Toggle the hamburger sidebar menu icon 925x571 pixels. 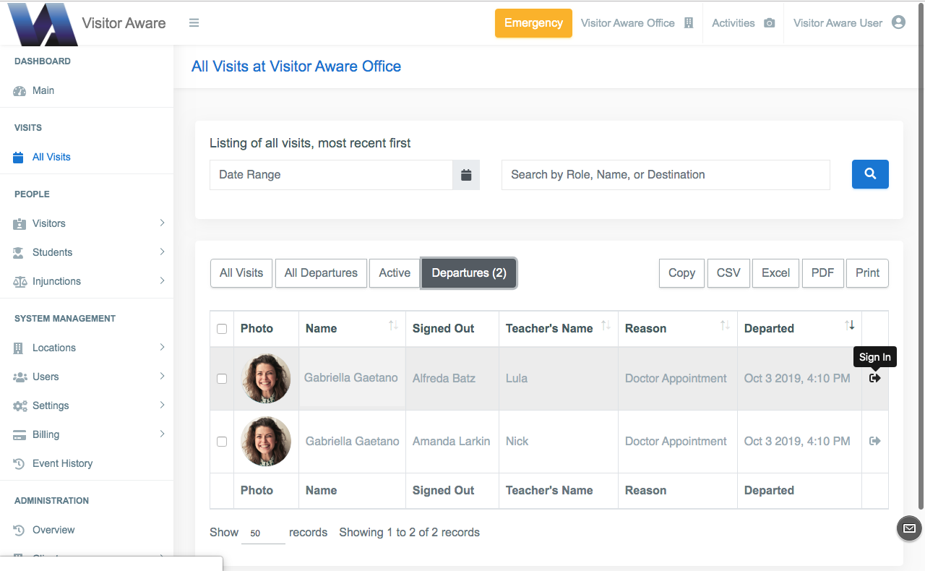click(x=194, y=23)
